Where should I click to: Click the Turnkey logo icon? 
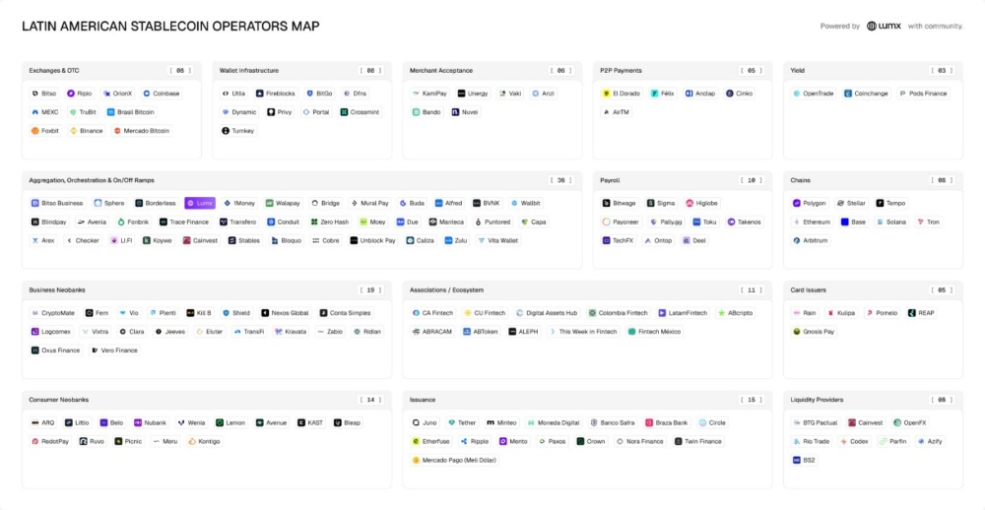tap(226, 131)
